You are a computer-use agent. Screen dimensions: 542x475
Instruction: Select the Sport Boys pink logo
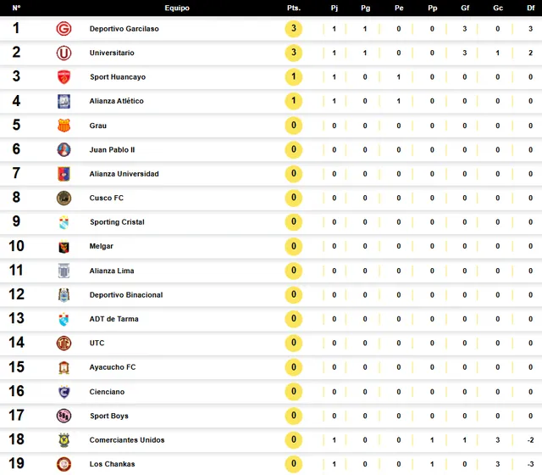[x=64, y=416]
